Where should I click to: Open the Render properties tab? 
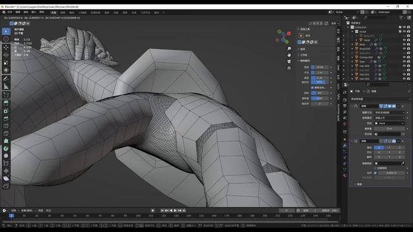coord(345,100)
